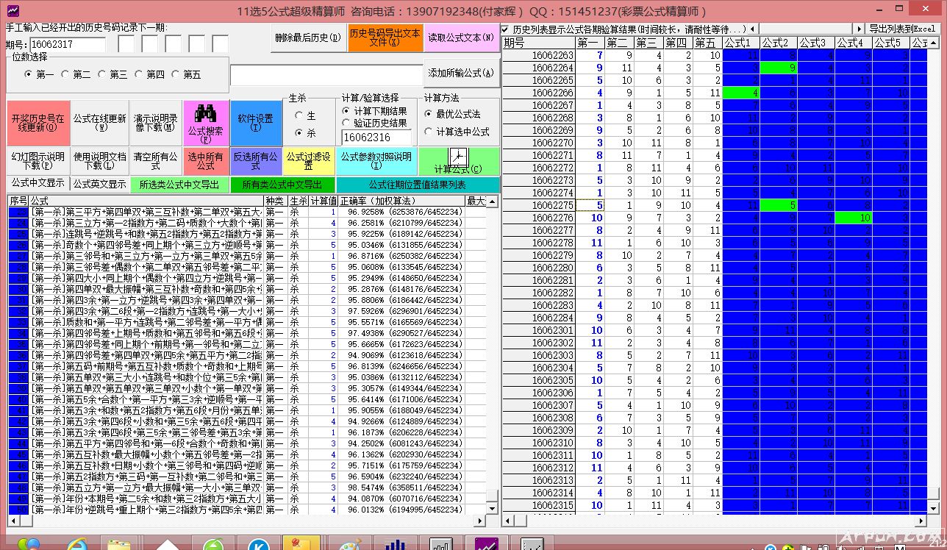
Task: Open the paint palette app on the taskbar
Action: 349,545
